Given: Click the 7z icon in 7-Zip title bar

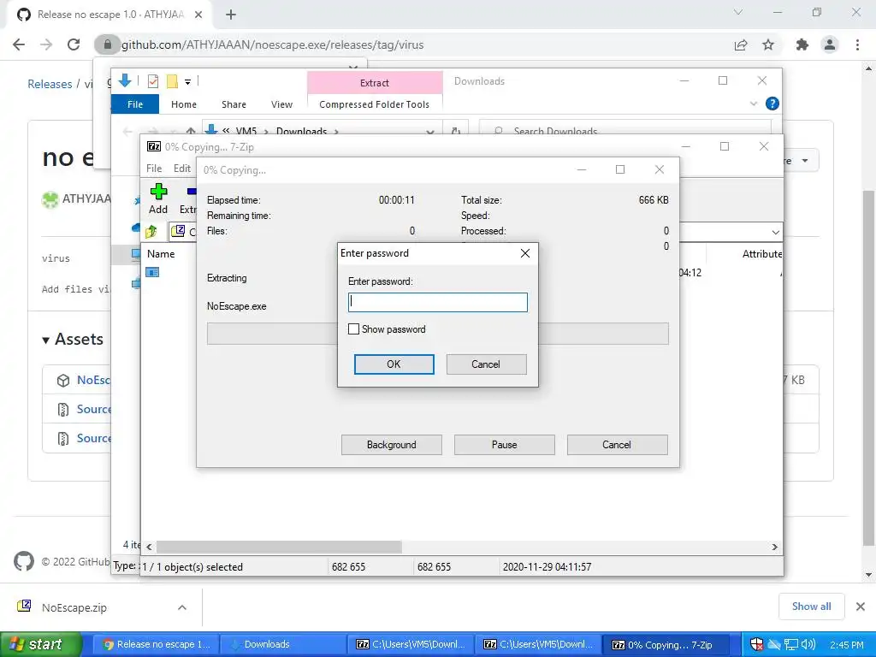Looking at the screenshot, I should pyautogui.click(x=154, y=146).
